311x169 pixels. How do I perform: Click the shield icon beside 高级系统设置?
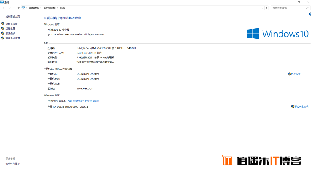[3, 38]
